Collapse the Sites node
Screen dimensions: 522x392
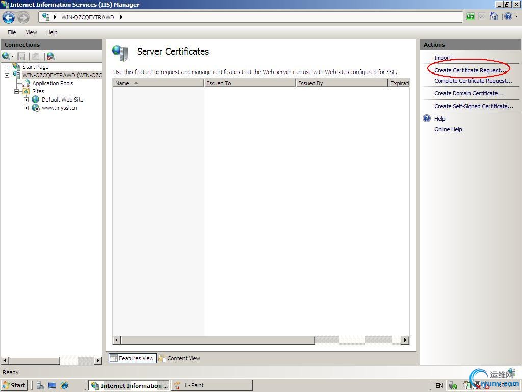click(16, 92)
